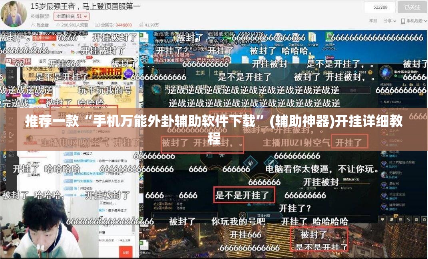Expand the 分享 share dropdown
Viewport: 428px width, 259px height.
point(390,21)
